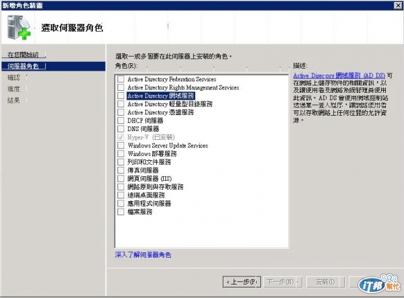Check Active Directory Federation Services checkbox
The height and width of the screenshot is (298, 404).
pyautogui.click(x=121, y=79)
